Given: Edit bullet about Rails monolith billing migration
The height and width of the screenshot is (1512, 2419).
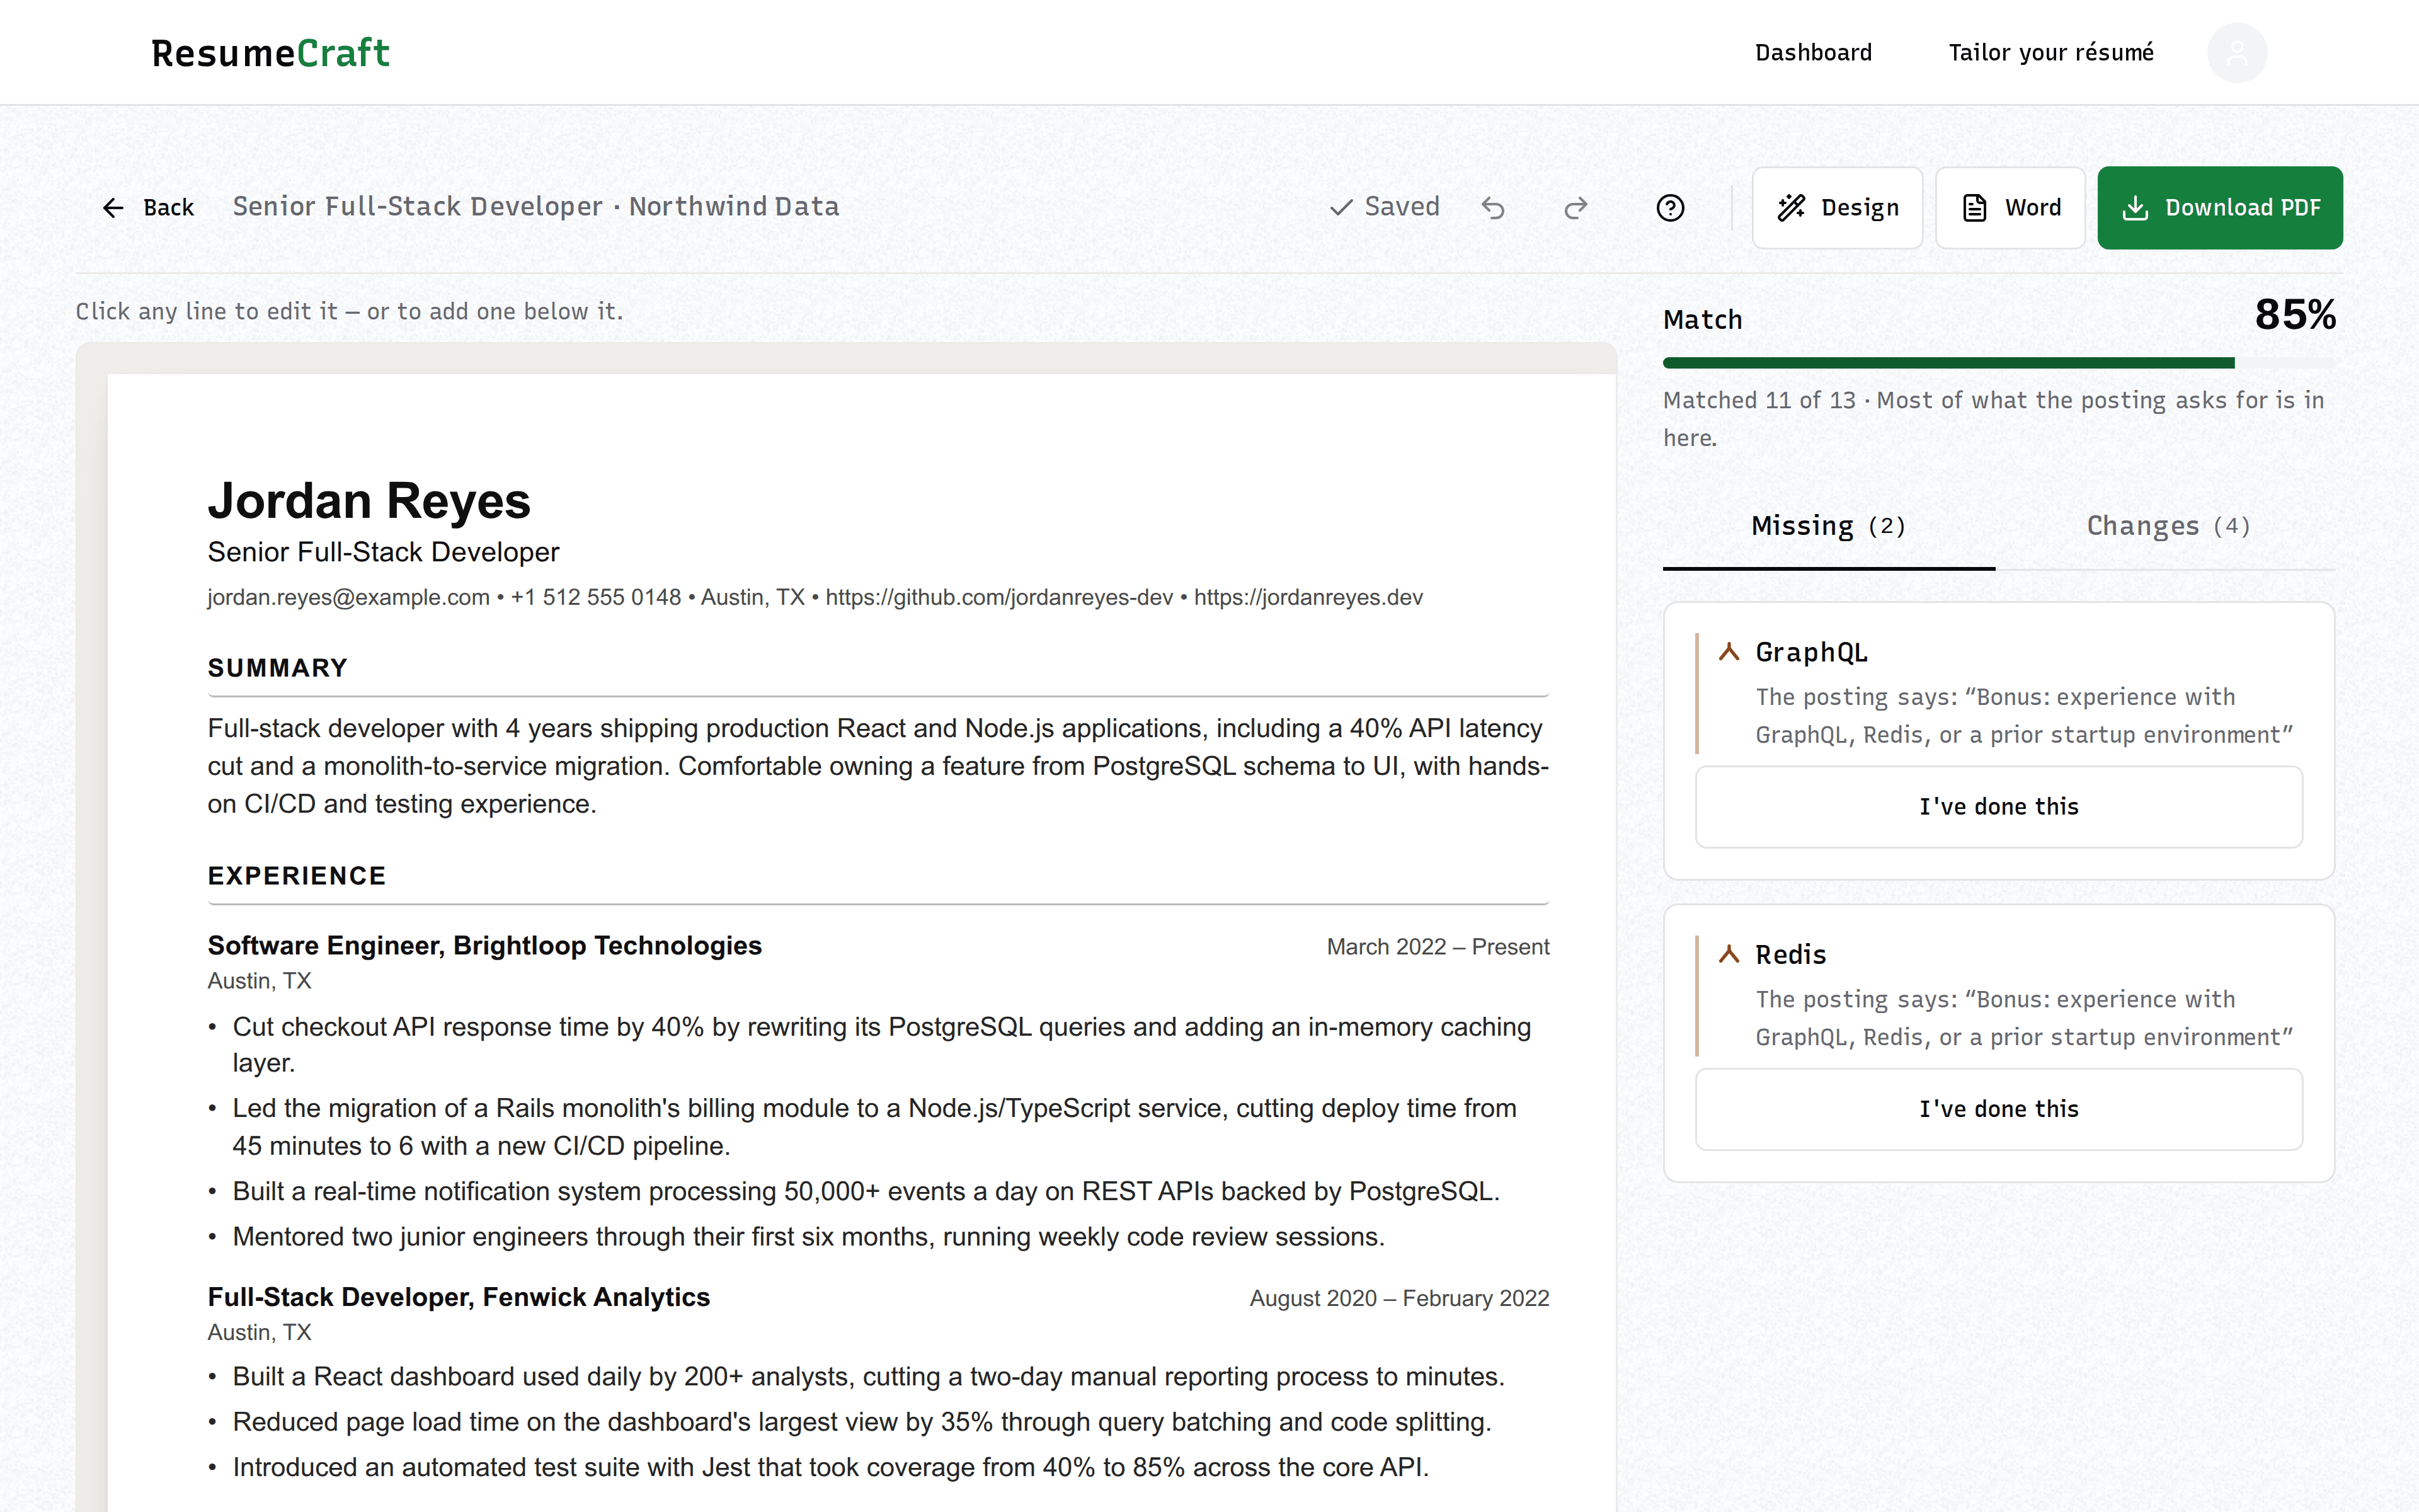Looking at the screenshot, I should [x=874, y=1127].
